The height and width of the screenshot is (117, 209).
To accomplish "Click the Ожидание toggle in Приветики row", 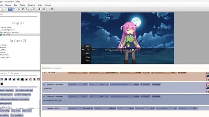I will (x=156, y=84).
